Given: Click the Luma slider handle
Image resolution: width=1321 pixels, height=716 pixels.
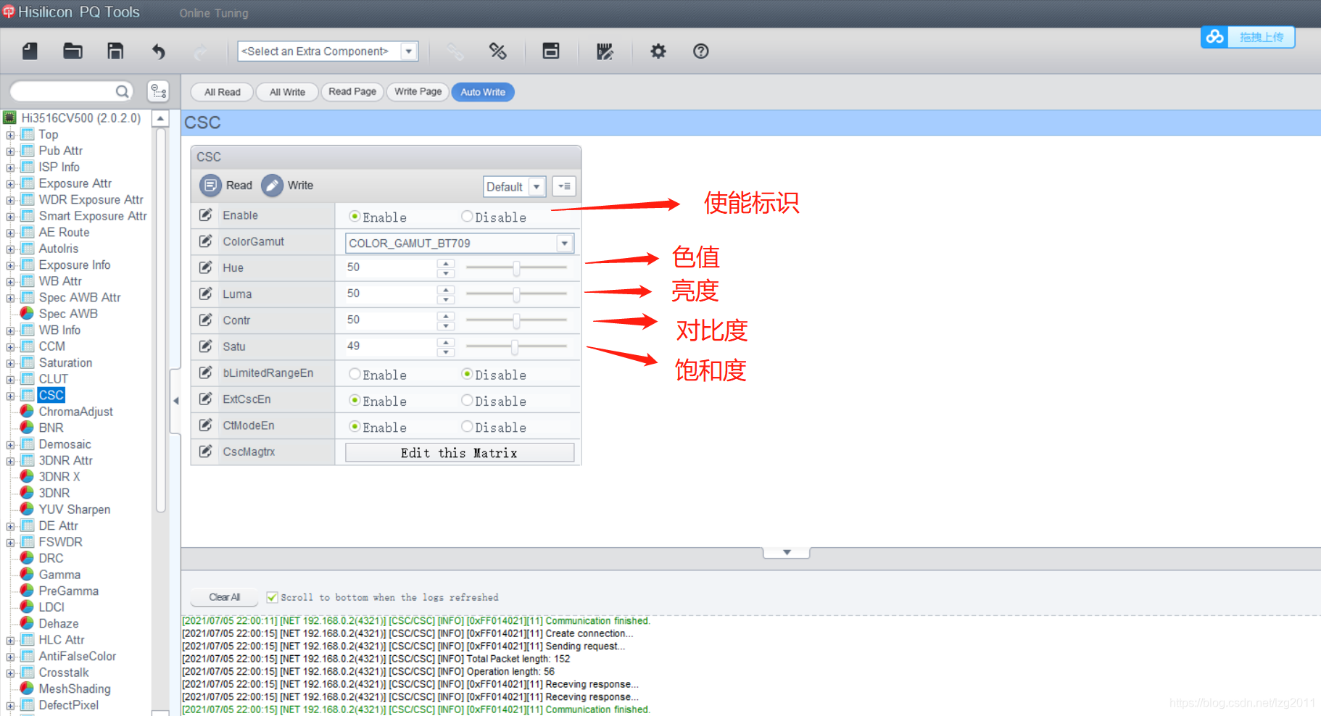Looking at the screenshot, I should [x=516, y=294].
